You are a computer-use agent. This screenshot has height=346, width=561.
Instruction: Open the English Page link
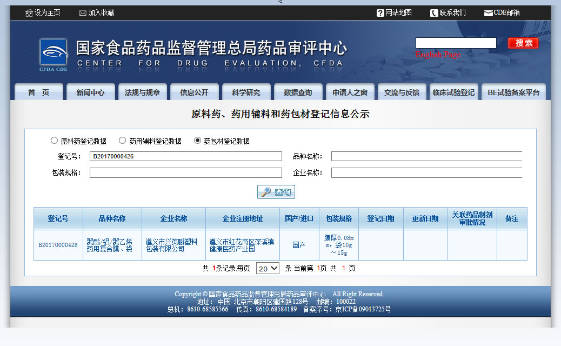pos(438,55)
